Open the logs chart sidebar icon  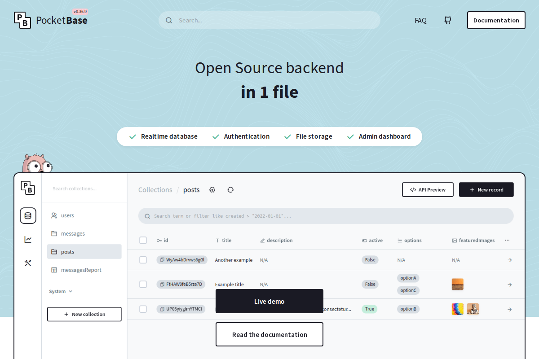click(28, 239)
